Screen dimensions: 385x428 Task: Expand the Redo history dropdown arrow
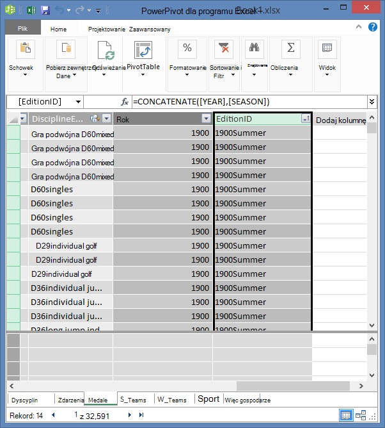(89, 10)
